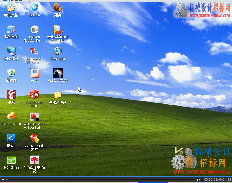Open the 我的文档 folder icon
Screen dimensions: 232x183
point(11,8)
